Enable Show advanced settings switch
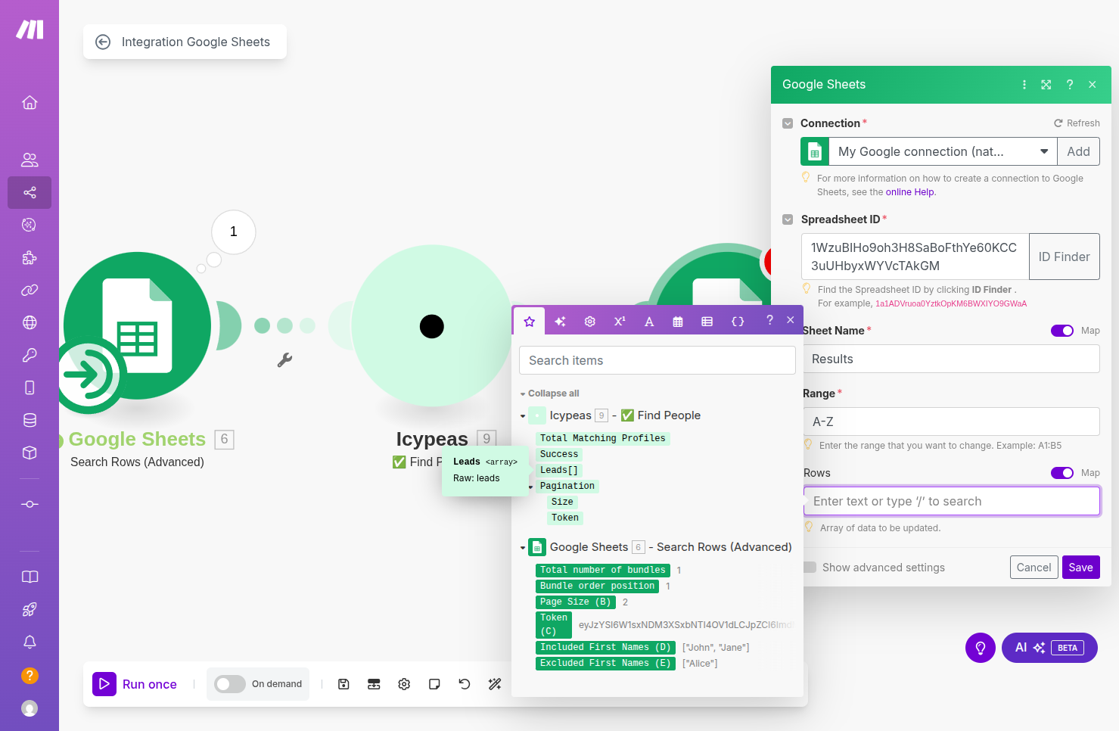 [x=810, y=568]
